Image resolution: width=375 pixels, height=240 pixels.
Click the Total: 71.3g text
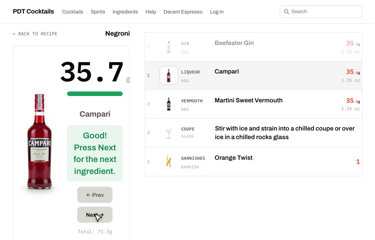tap(95, 231)
